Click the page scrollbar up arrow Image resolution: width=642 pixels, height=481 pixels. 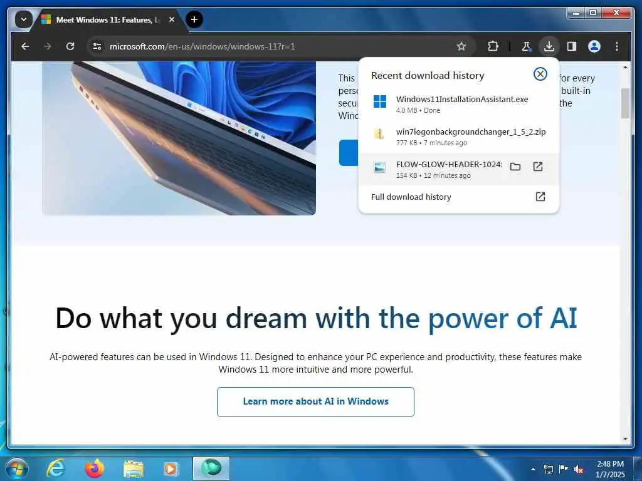pos(625,66)
